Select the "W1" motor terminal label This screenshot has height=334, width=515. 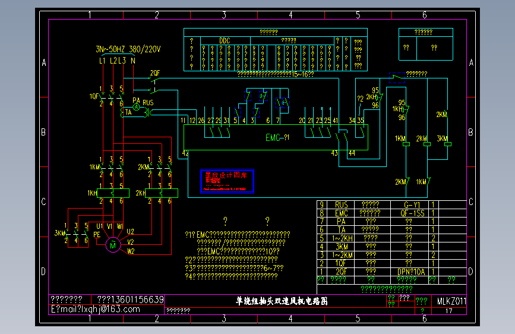tap(120, 226)
